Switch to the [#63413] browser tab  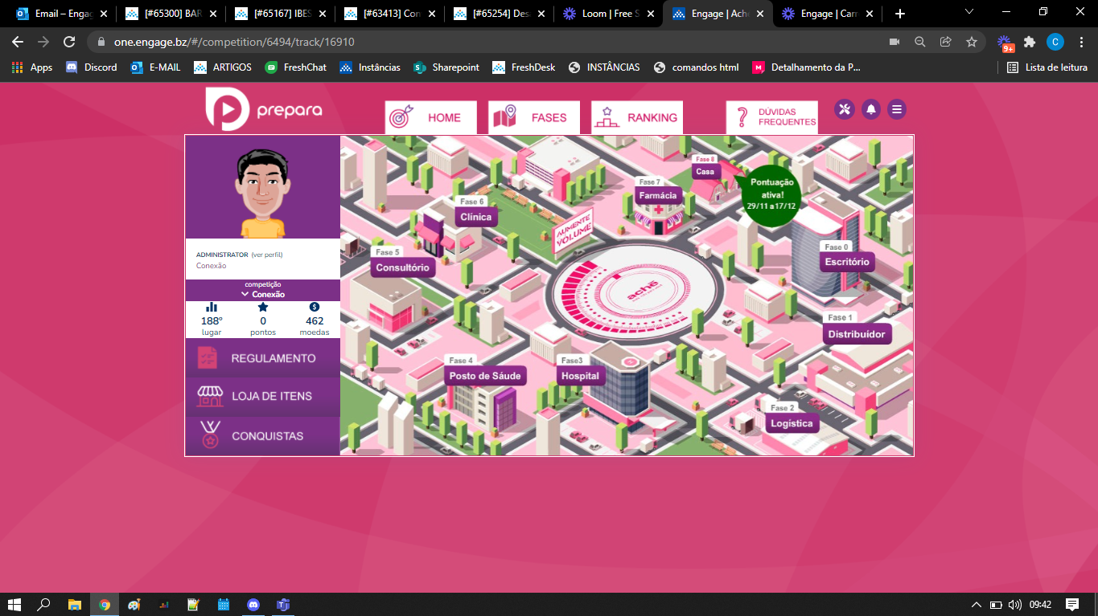pyautogui.click(x=390, y=14)
